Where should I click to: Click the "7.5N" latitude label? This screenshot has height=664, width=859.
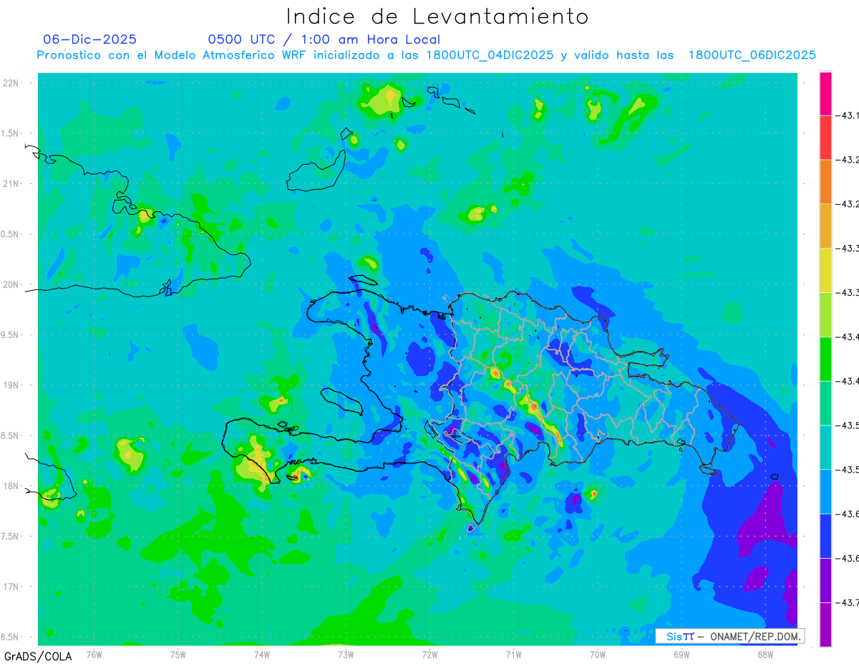[x=11, y=537]
